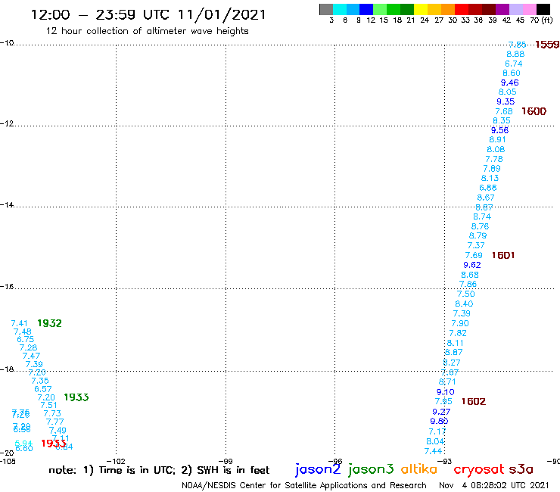Click the 8.68 wave height value
This screenshot has height=492, width=560.
[470, 275]
